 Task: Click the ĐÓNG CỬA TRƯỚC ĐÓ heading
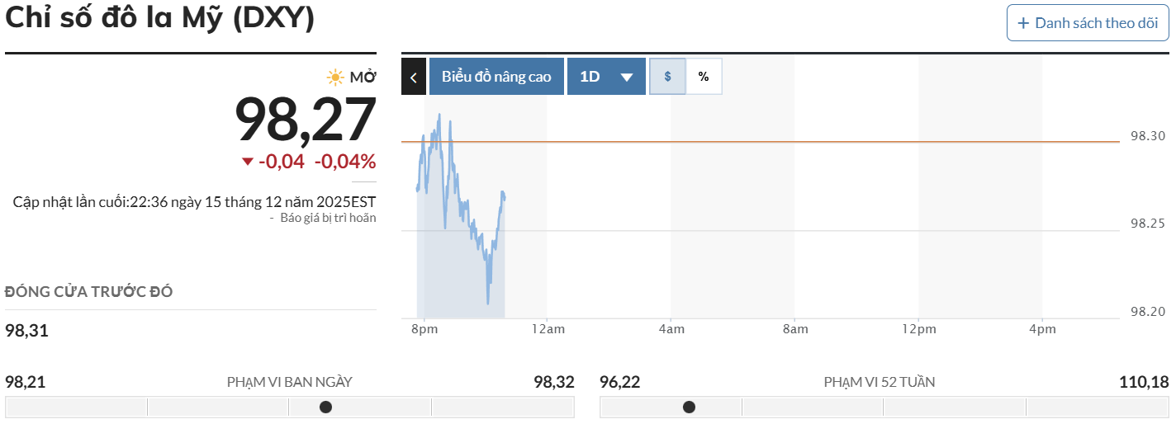pos(89,292)
